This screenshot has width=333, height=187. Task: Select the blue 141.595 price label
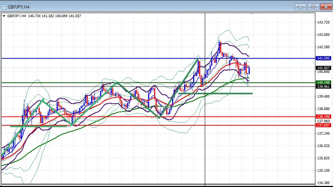323,58
